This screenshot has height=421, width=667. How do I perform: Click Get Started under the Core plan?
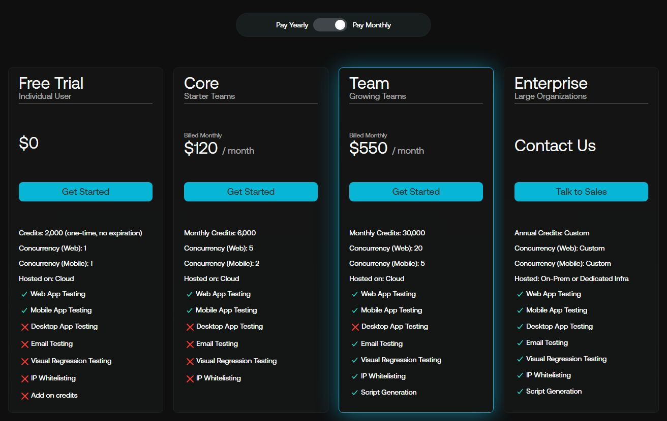251,192
